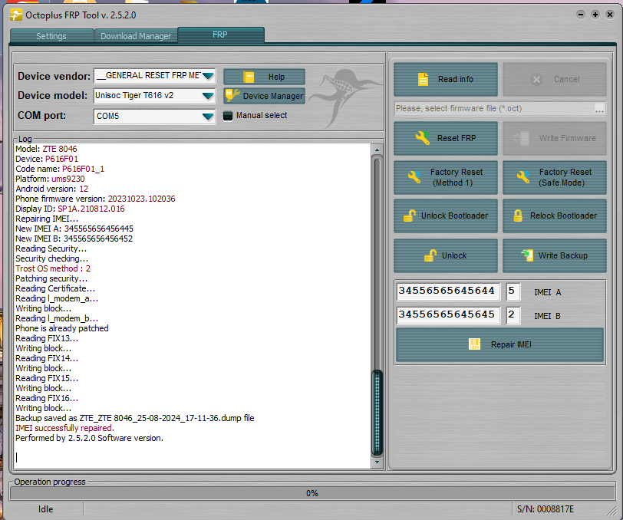Click Factory Reset (Method 1) wrench icon
The height and width of the screenshot is (520, 623).
point(414,177)
